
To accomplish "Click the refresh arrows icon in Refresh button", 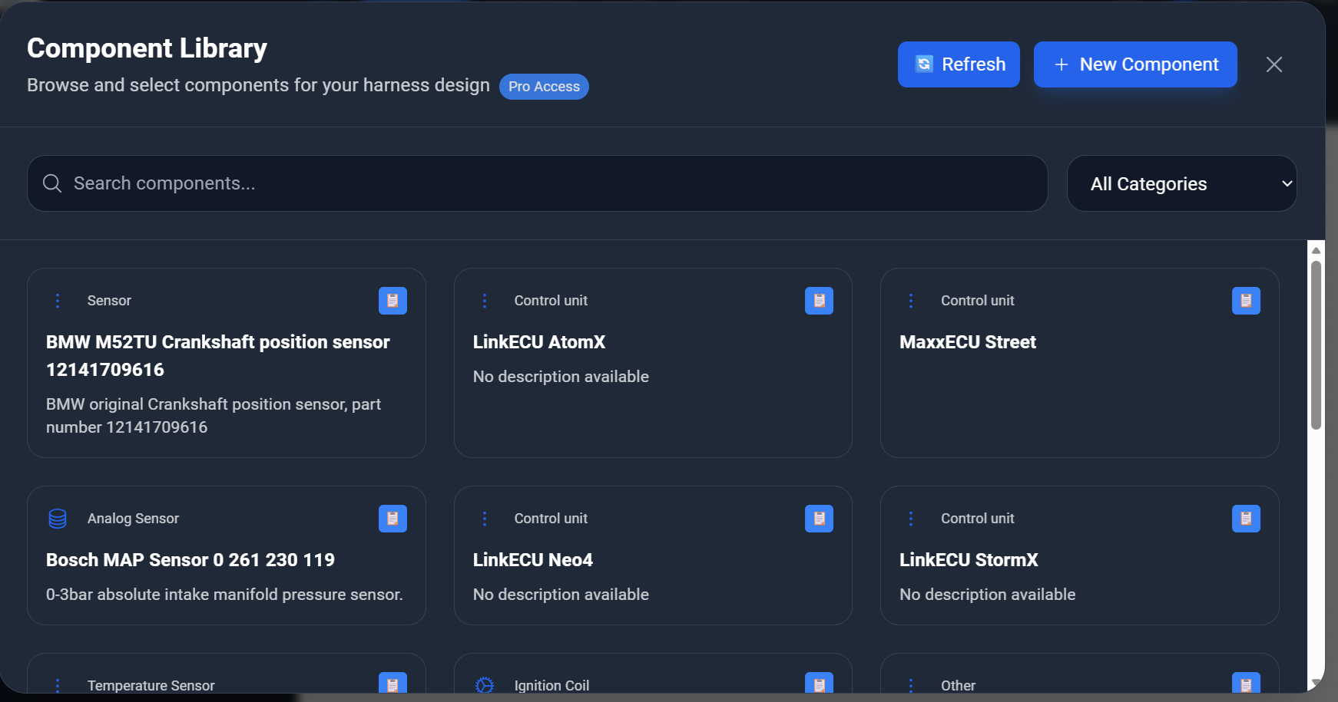I will (x=924, y=64).
